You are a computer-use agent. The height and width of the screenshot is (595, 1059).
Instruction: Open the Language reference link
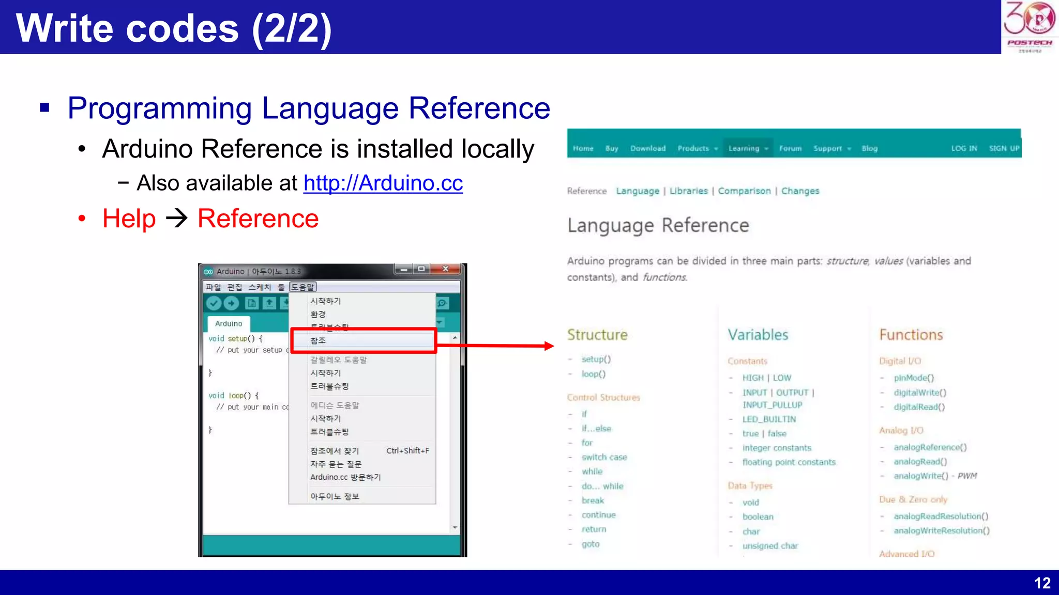pos(638,191)
